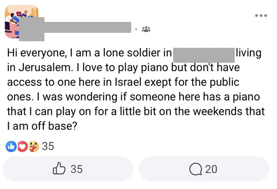
Task: Open reactions list via count 35 beside emojis
Action: (48, 147)
